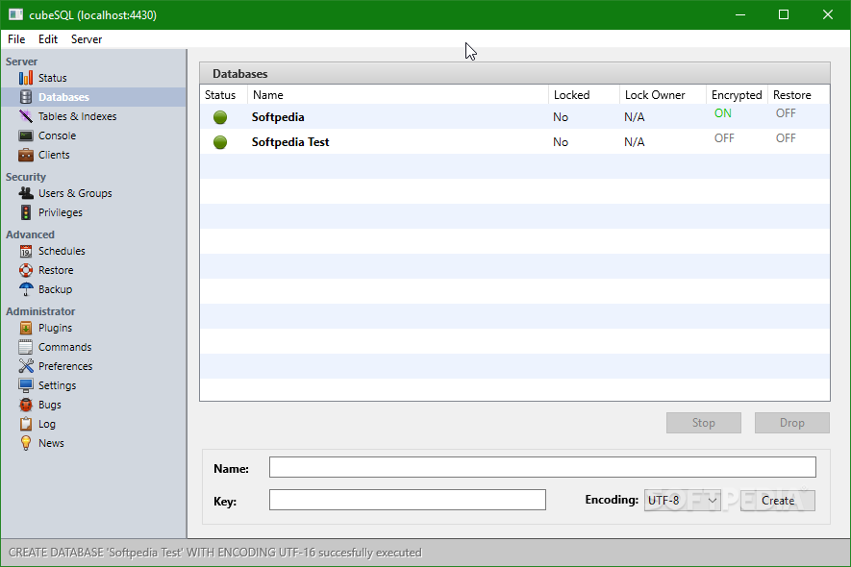
Task: Sort by the Encrypted column header
Action: click(737, 95)
